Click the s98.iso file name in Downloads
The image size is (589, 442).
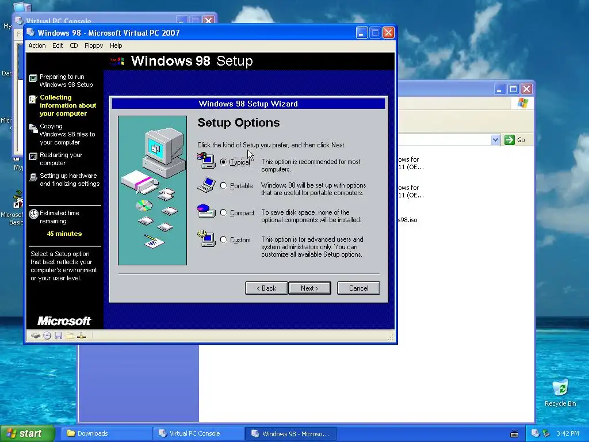pos(408,220)
